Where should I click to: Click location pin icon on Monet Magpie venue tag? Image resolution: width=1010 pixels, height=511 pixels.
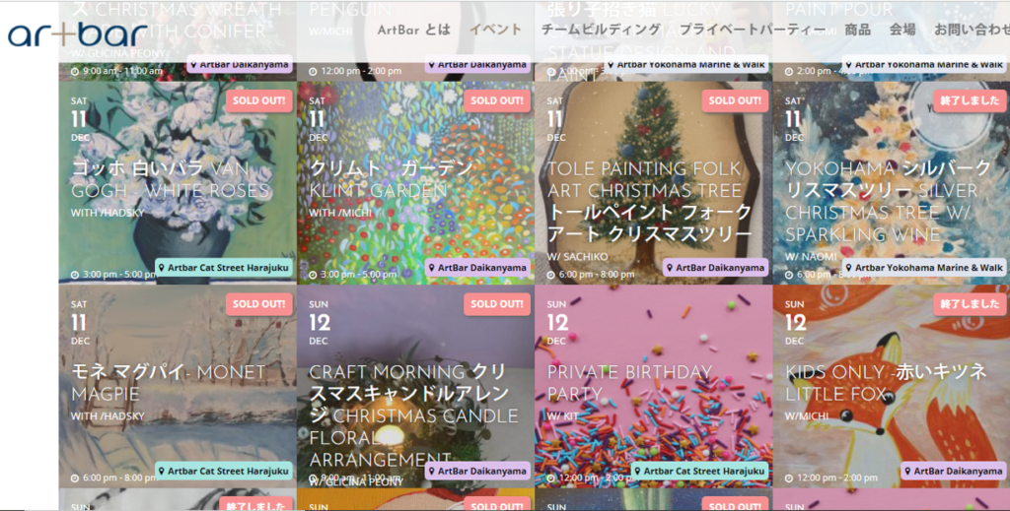click(x=162, y=472)
